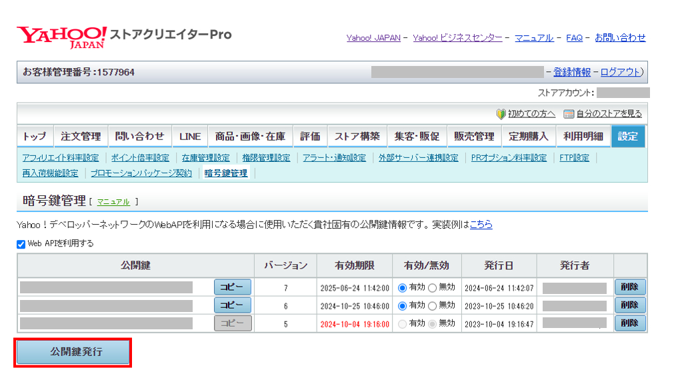Viewport: 676px width, 390px height.
Task: Click the 発行者 column header
Action: tap(575, 265)
